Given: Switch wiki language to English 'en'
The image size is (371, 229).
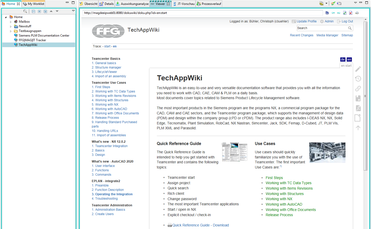Looking at the screenshot, I should click(349, 60).
